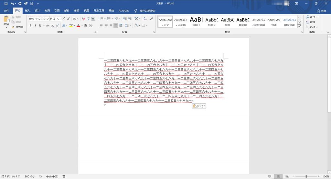Apply red font color
This screenshot has height=179, width=331.
pyautogui.click(x=79, y=25)
